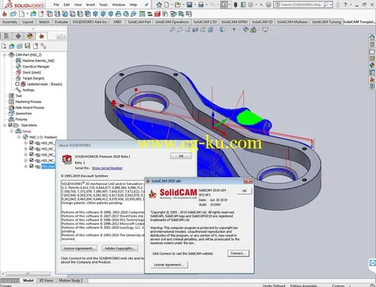This screenshot has width=376, height=287.
Task: Click the Edit Appearance color-ball icon
Action: point(245,30)
